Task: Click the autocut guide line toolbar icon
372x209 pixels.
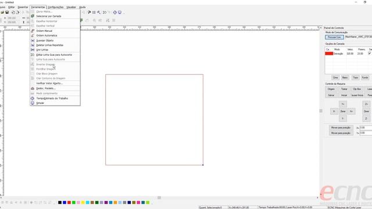Action: pos(105,12)
